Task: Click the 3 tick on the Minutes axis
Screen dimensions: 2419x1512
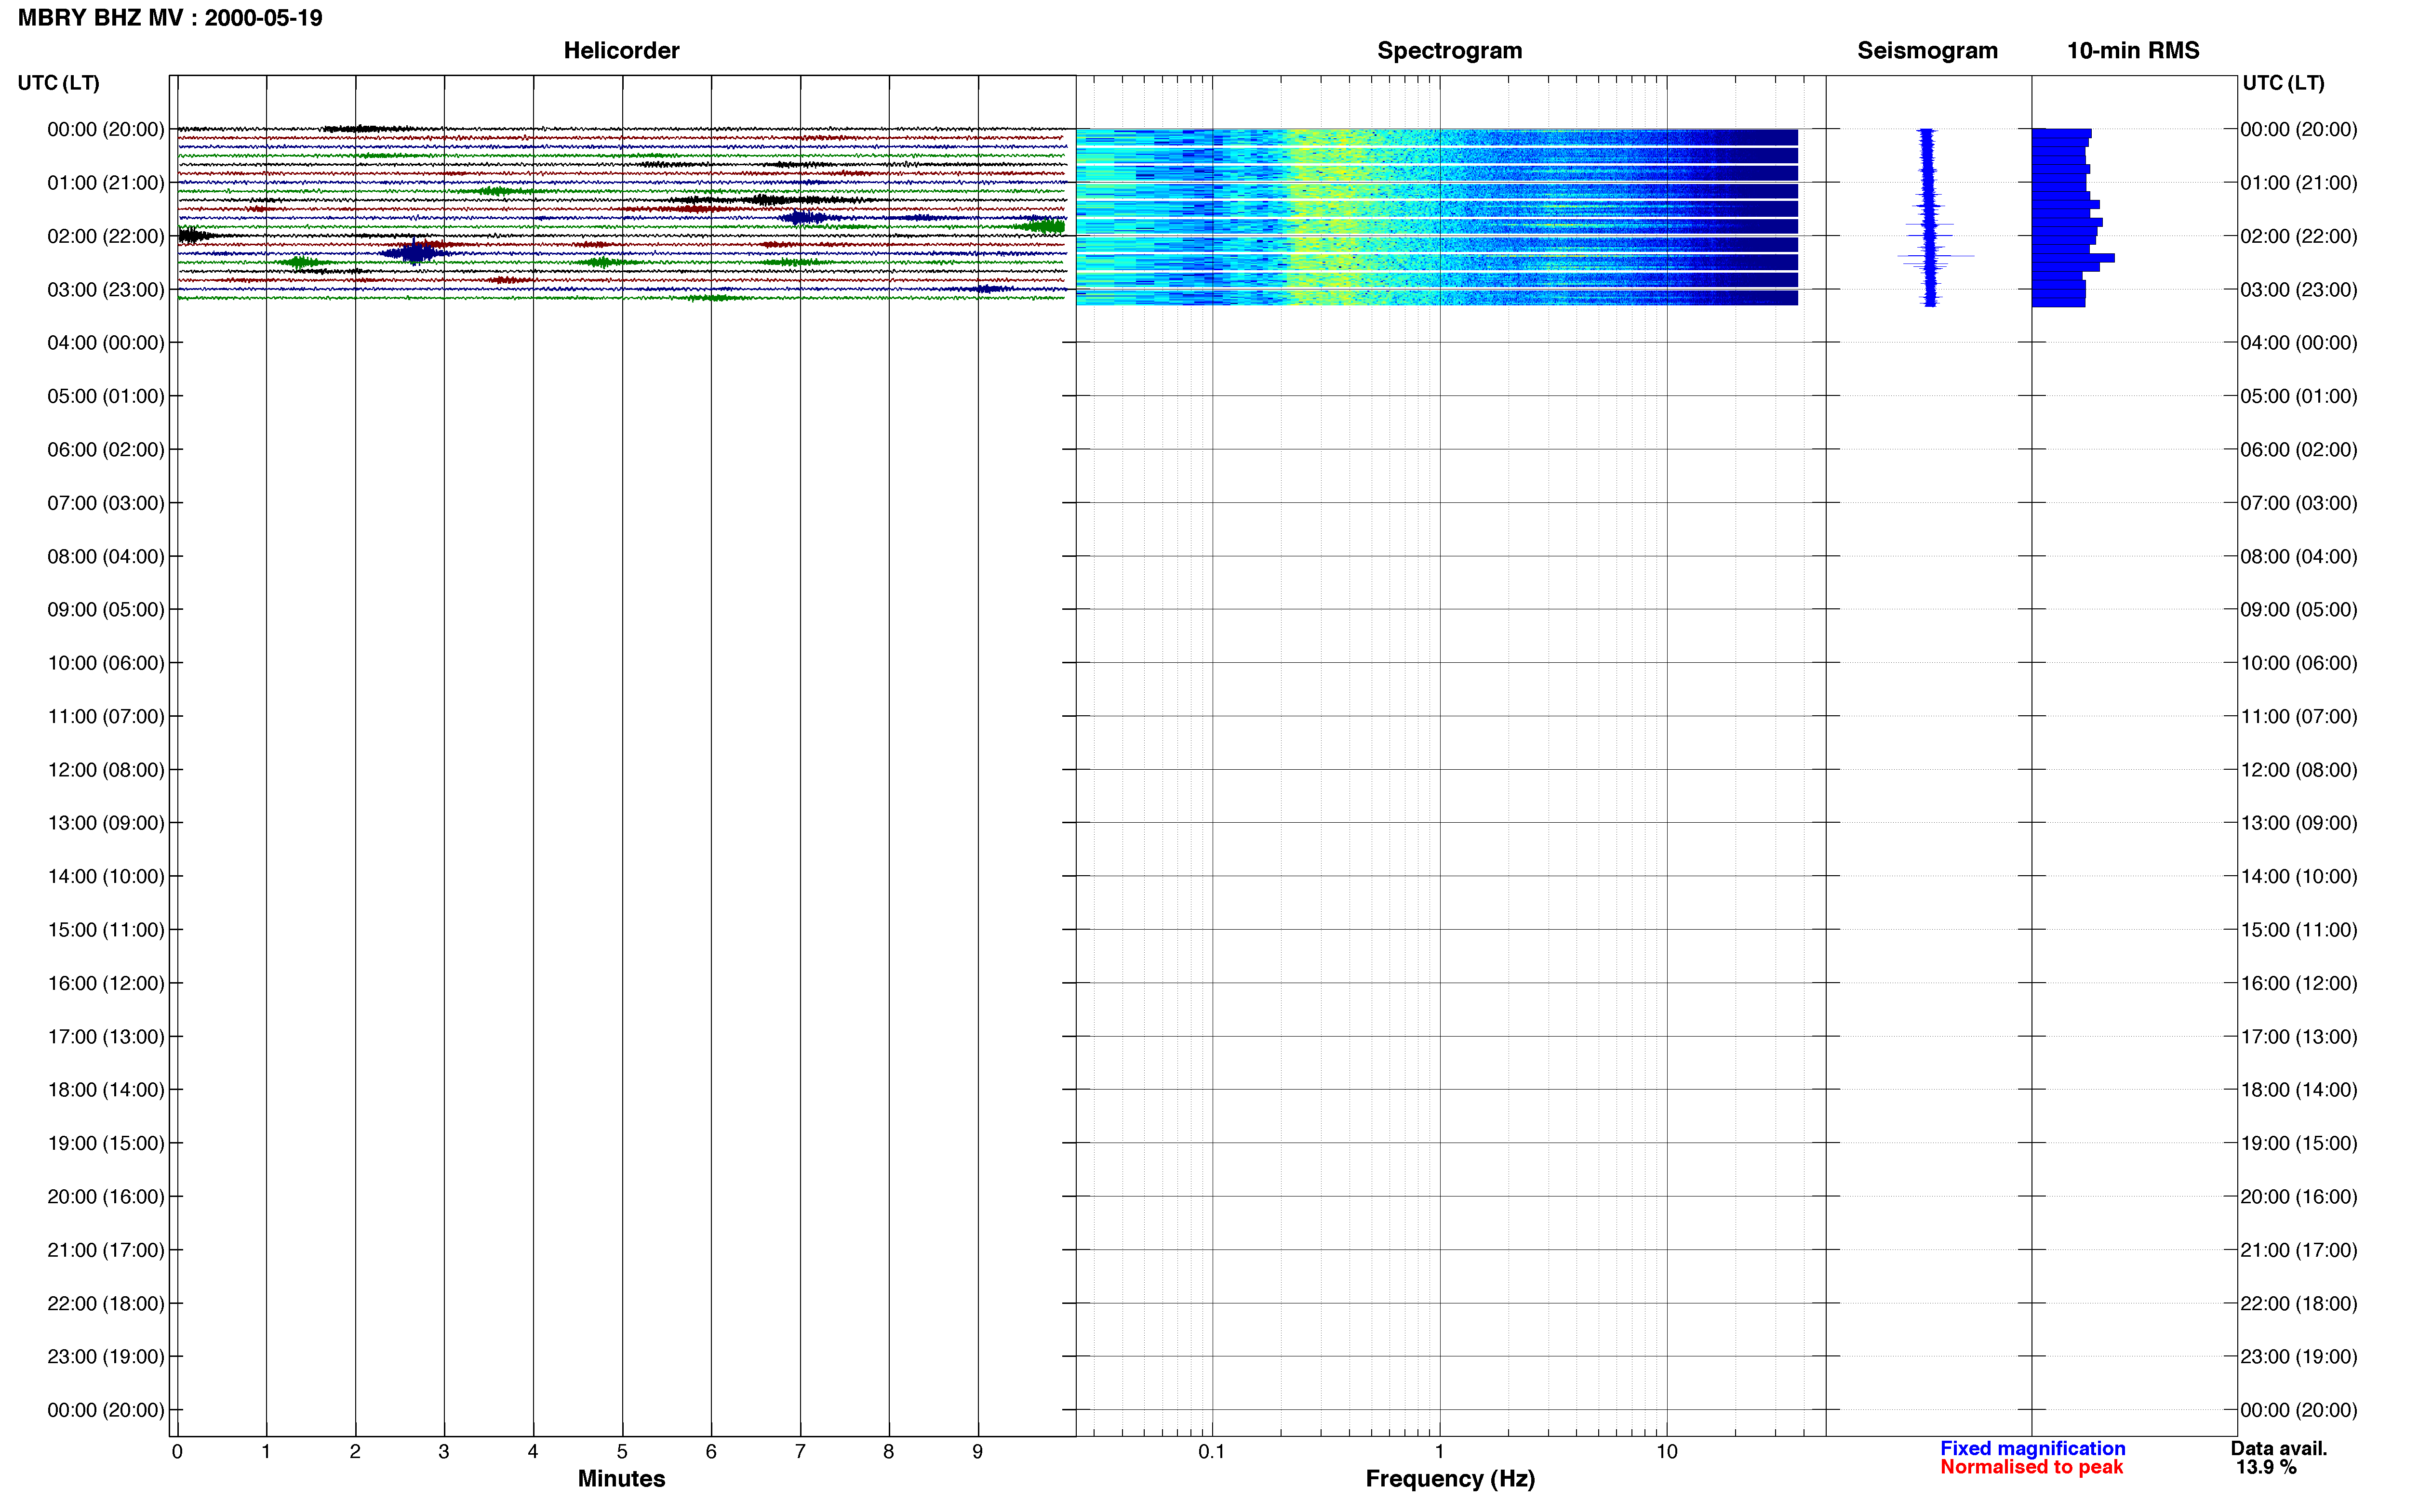Action: point(444,1452)
